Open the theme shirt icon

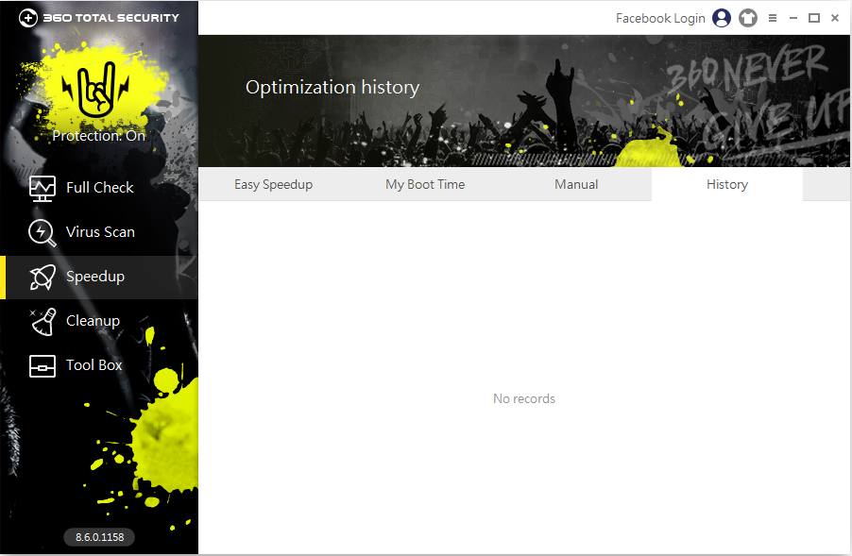[748, 18]
